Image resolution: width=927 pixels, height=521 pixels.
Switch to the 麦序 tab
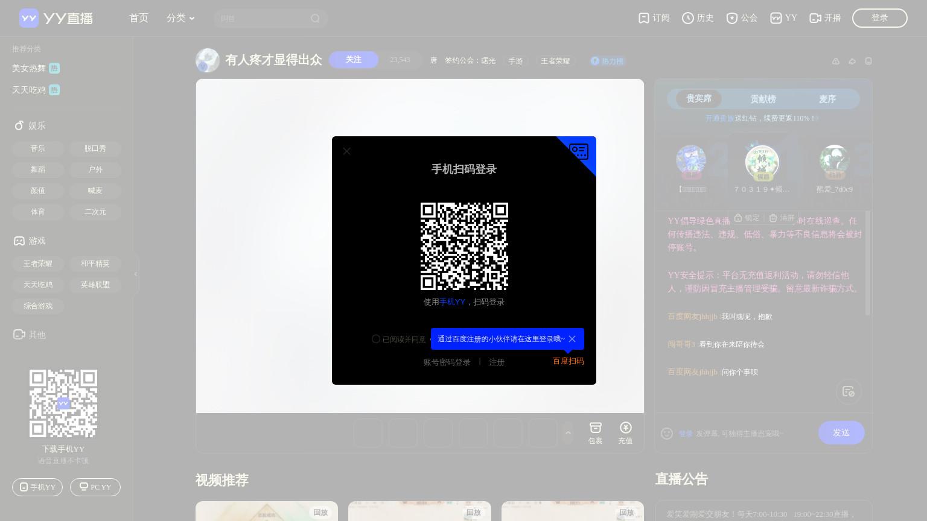pyautogui.click(x=827, y=99)
